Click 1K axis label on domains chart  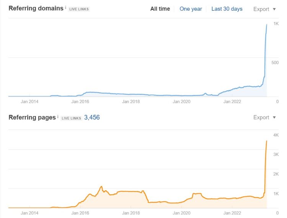click(276, 23)
